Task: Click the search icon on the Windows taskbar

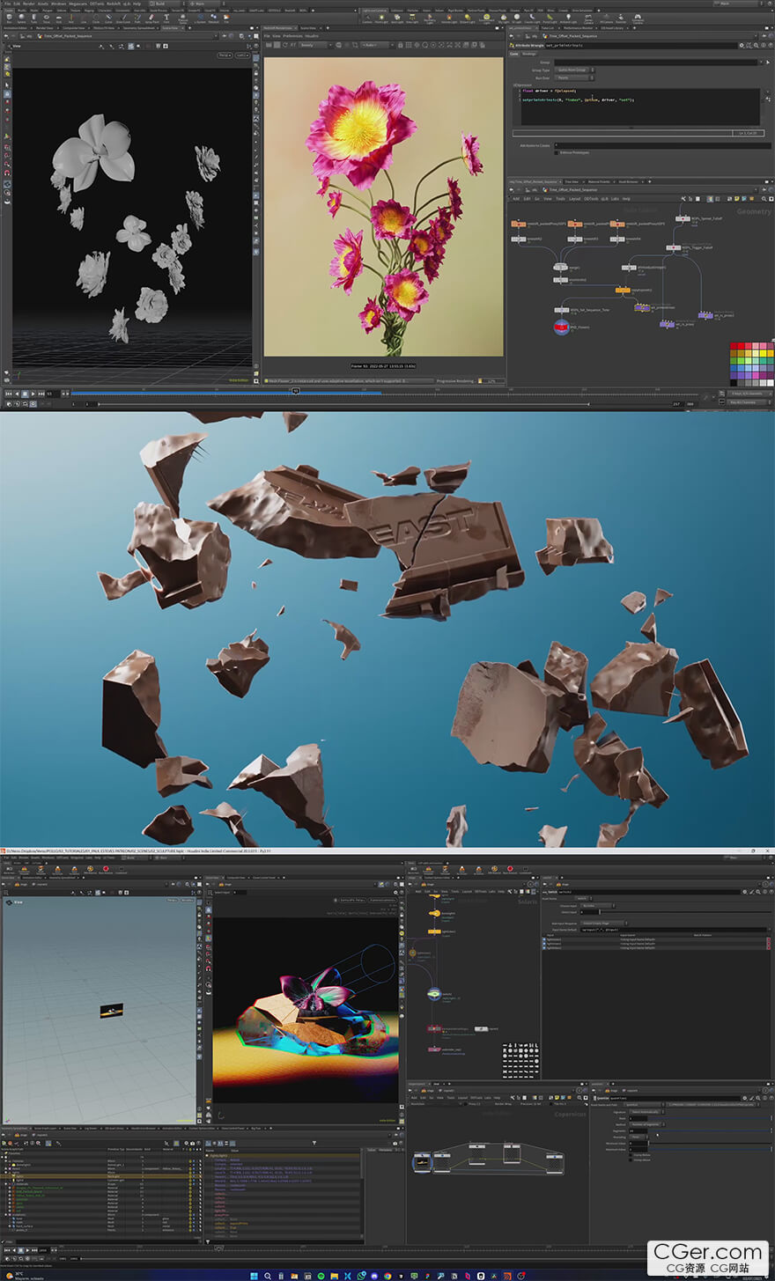Action: click(268, 1276)
